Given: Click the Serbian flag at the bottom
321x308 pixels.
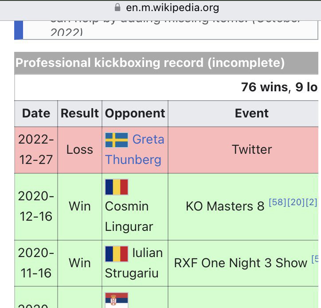Looking at the screenshot, I should point(117,300).
